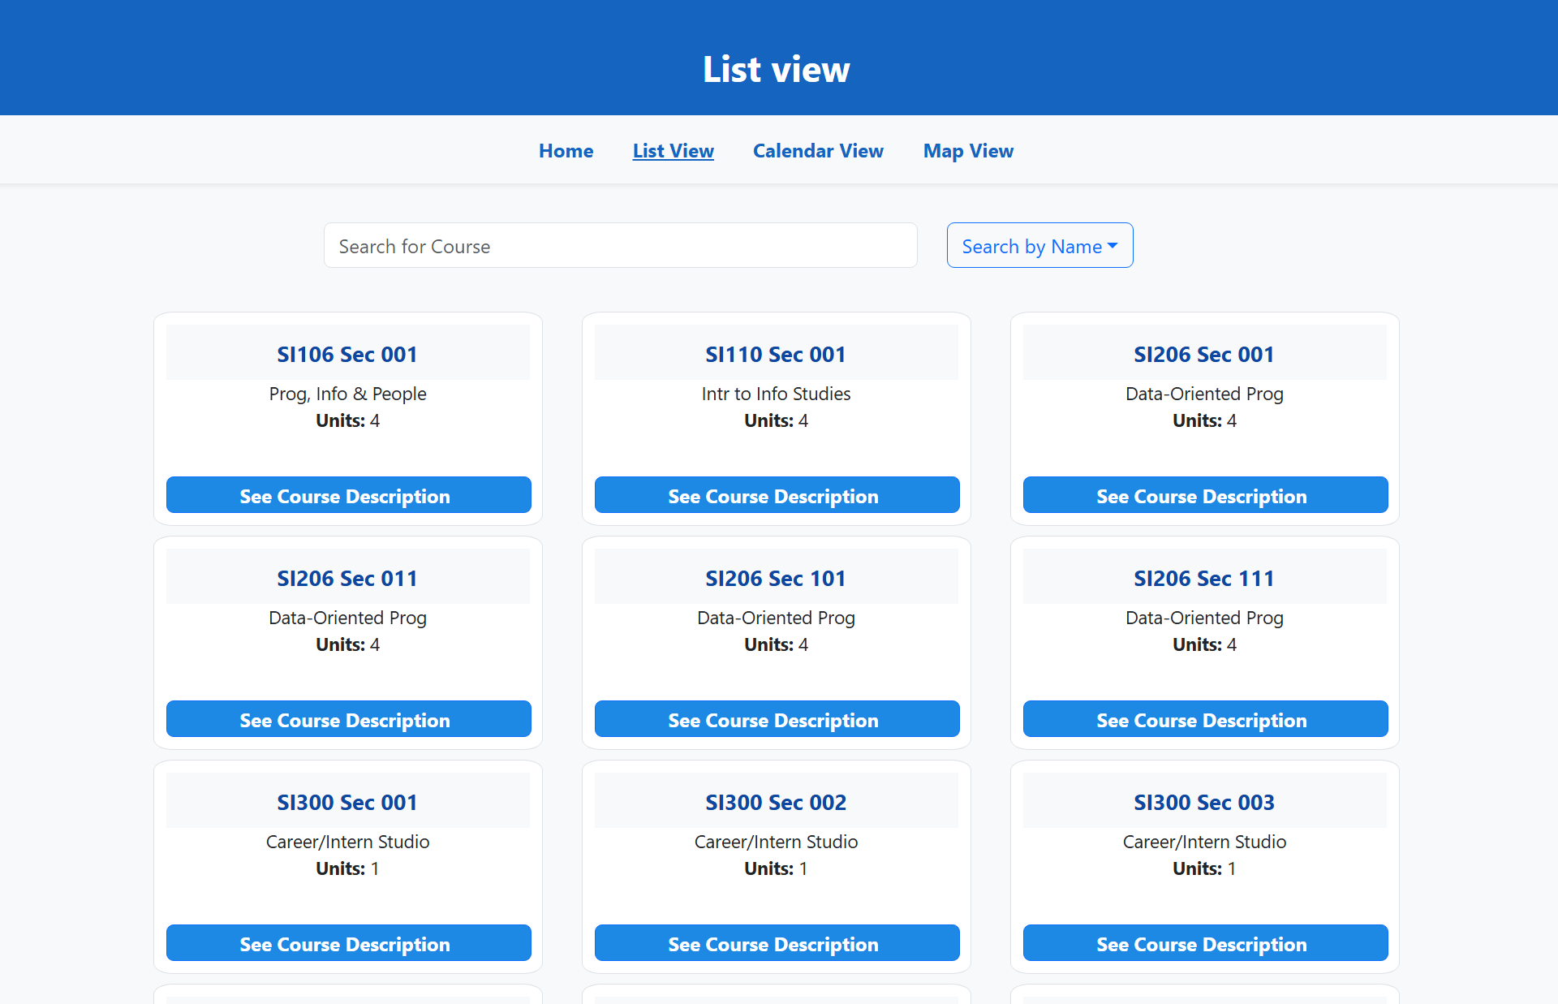See course description for SI206 Sec 011
1558x1004 pixels.
pos(348,719)
